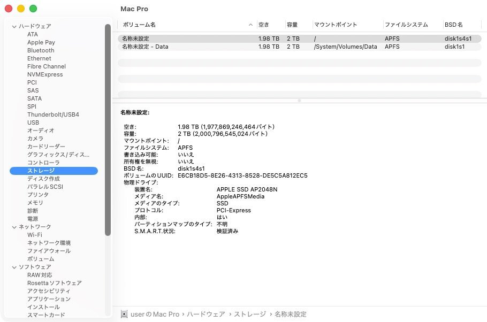
Task: Click the computer icon in path bar
Action: (124, 314)
